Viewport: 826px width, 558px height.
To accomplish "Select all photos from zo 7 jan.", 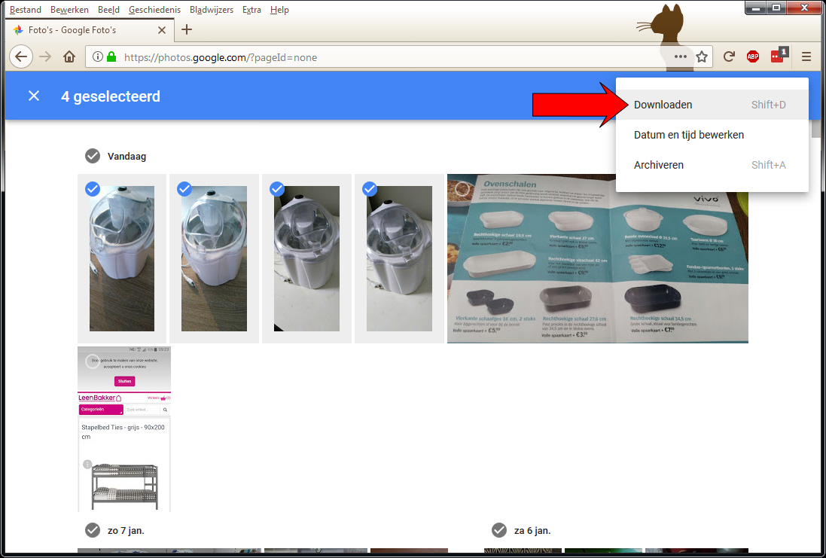I will [x=93, y=530].
